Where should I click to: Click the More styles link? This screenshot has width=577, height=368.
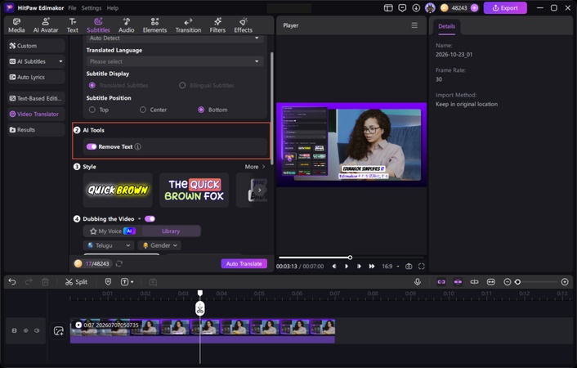coord(255,167)
